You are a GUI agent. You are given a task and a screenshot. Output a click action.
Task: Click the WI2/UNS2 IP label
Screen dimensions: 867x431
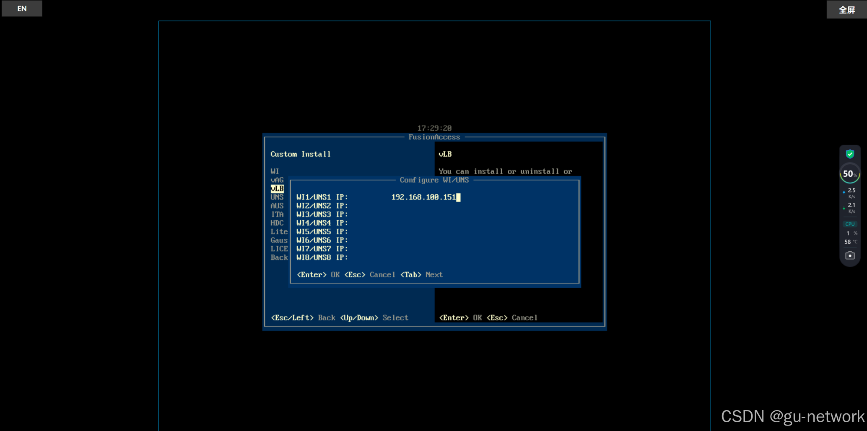coord(322,206)
